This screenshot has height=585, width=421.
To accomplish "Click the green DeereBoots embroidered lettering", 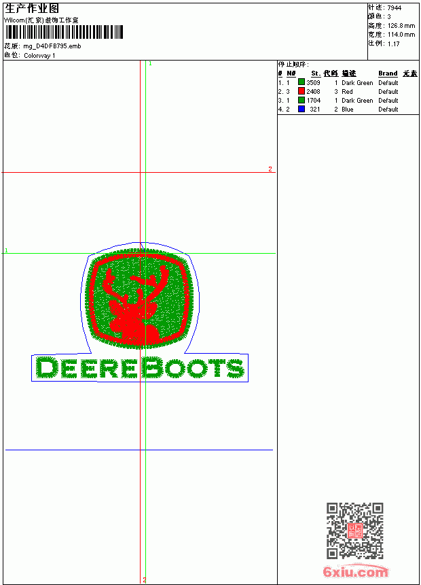I will [x=140, y=368].
